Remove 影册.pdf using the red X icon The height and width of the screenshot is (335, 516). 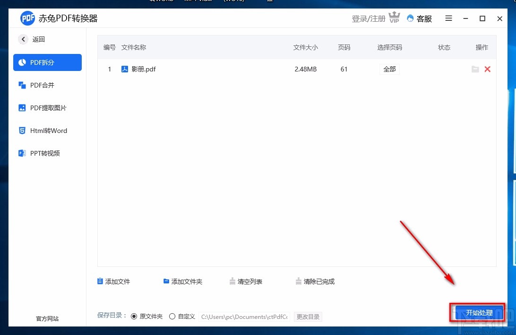(x=488, y=69)
